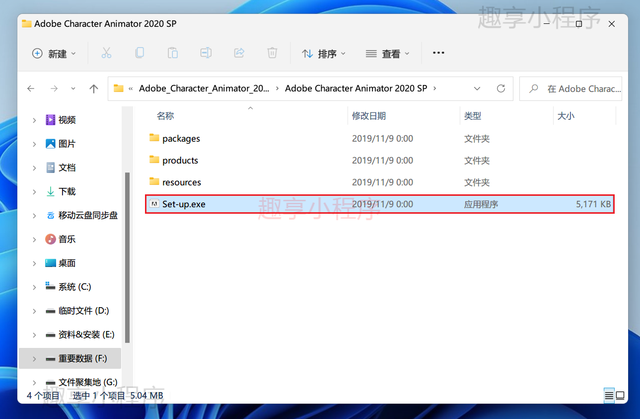Select the packages folder name
640x419 pixels.
181,139
